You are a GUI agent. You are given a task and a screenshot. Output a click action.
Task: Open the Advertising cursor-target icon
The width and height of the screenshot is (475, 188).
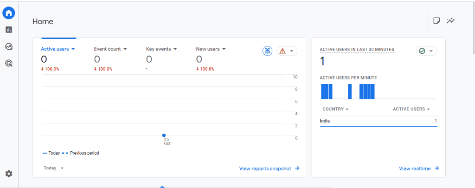coord(9,64)
